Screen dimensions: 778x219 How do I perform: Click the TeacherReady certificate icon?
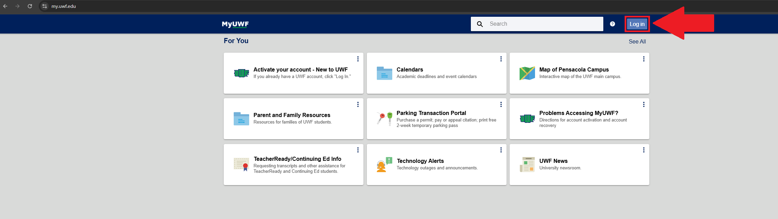(x=241, y=165)
